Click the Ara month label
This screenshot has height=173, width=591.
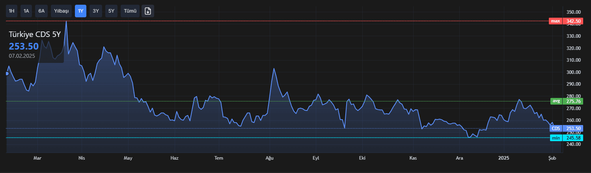pyautogui.click(x=459, y=158)
